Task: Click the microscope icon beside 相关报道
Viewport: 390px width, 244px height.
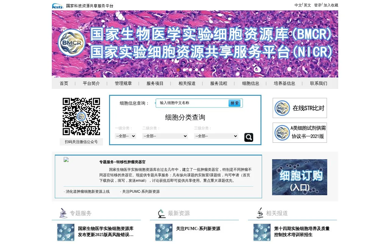Action: pyautogui.click(x=260, y=213)
